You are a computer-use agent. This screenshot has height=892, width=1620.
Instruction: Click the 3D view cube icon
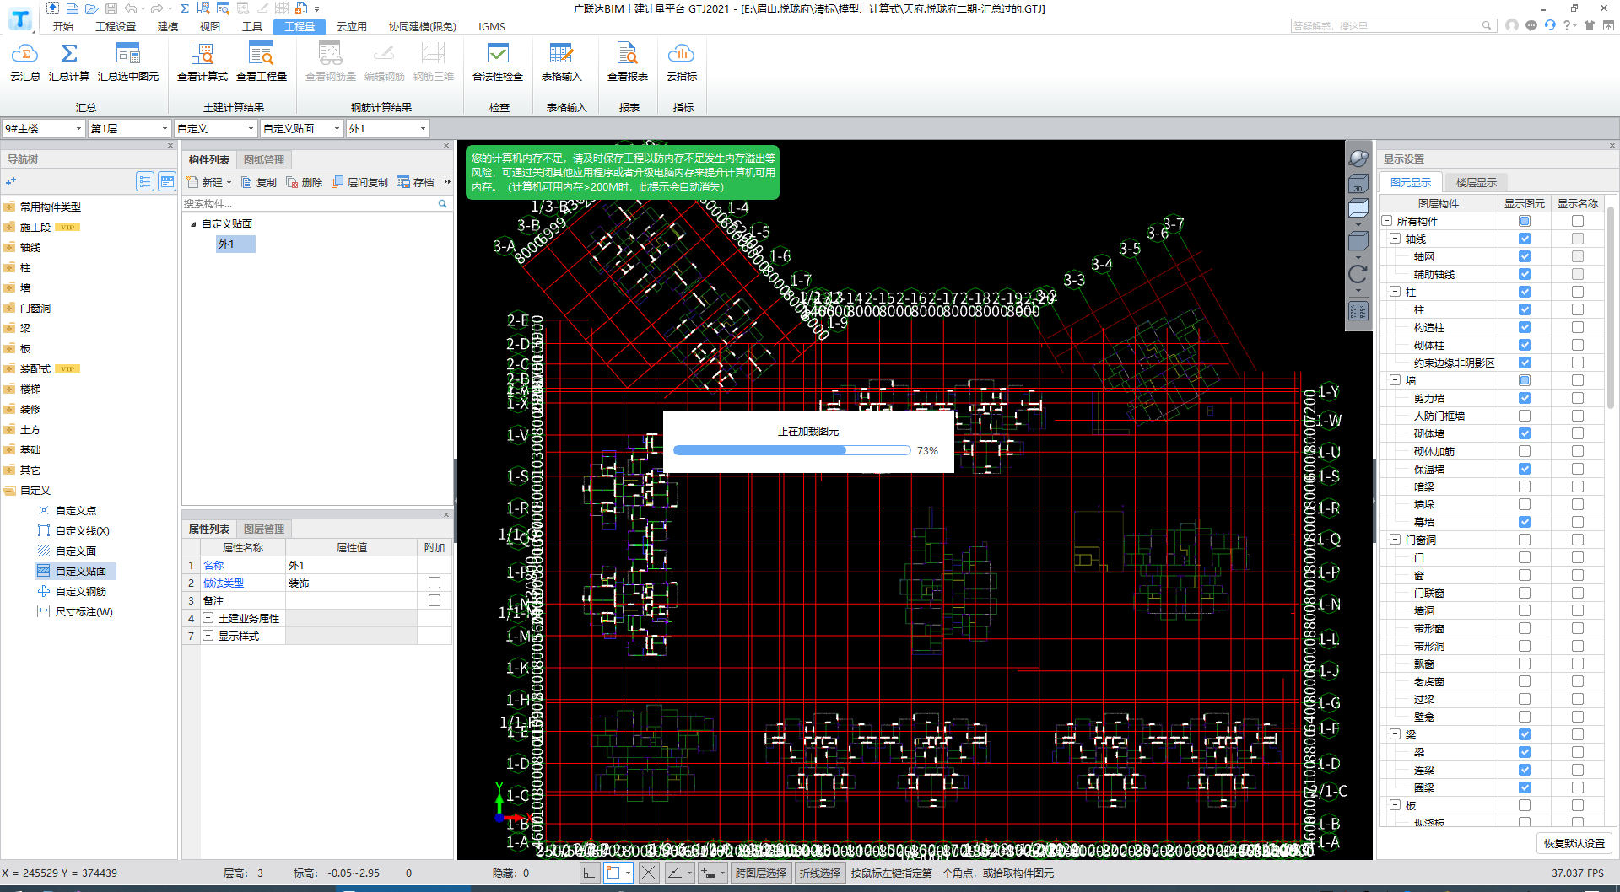pos(1358,183)
